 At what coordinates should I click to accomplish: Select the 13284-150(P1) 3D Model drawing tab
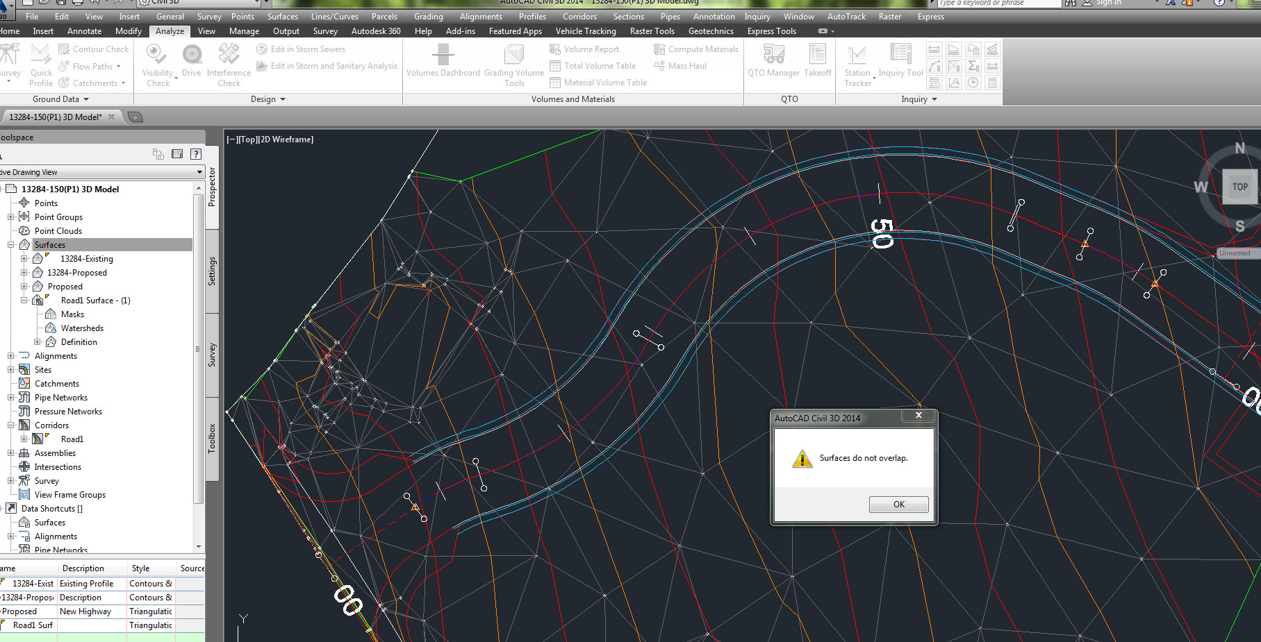coord(56,117)
